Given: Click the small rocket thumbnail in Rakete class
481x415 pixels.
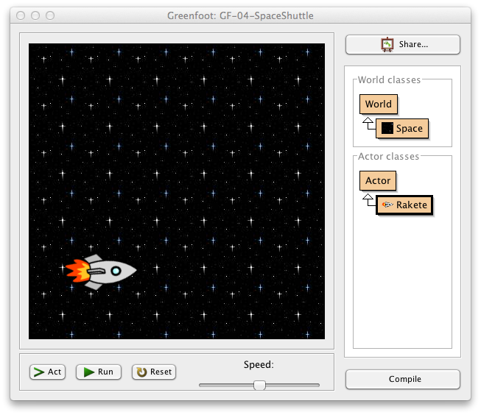Looking at the screenshot, I should click(387, 205).
